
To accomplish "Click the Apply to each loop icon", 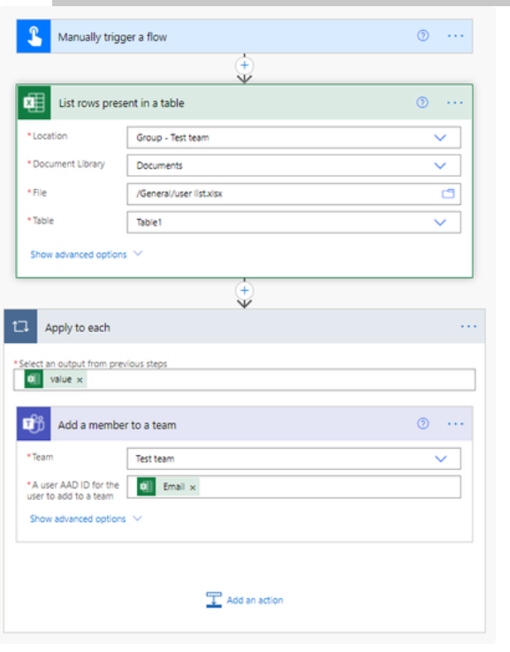I will [x=21, y=326].
